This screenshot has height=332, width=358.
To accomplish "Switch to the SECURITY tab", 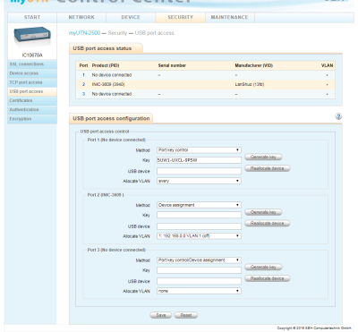I will [180, 17].
